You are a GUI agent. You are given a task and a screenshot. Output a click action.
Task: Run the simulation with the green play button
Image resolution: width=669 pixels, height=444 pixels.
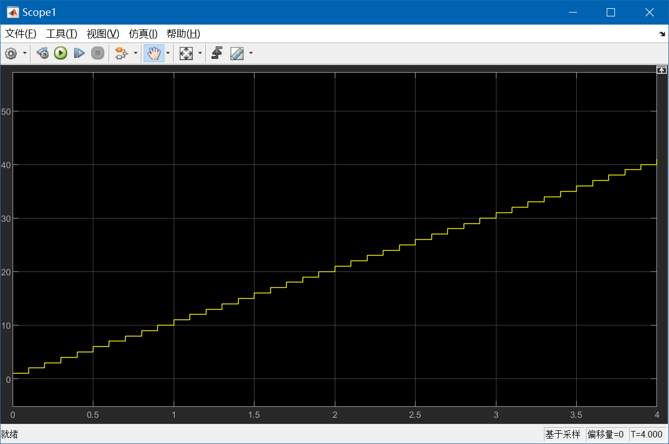click(x=61, y=54)
